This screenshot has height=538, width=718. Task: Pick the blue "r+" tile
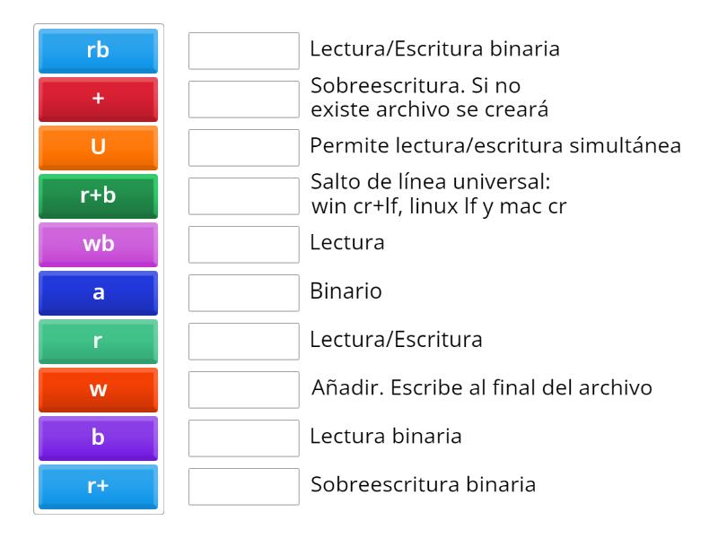(x=98, y=487)
